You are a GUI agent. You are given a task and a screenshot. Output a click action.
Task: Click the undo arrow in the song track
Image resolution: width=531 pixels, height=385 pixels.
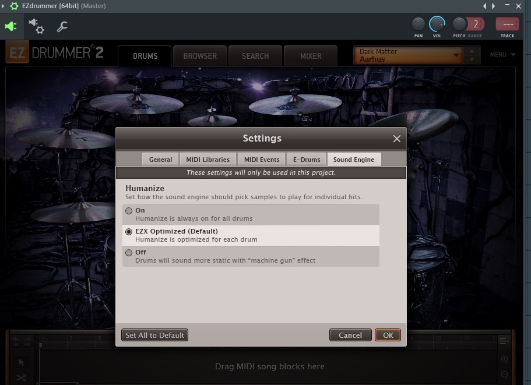(16, 340)
